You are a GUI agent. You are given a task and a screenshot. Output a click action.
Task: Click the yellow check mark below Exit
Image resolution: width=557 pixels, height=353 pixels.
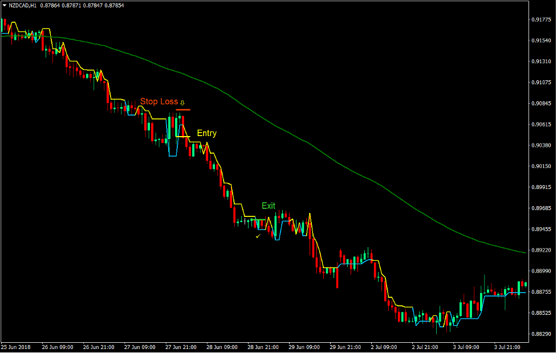pyautogui.click(x=258, y=236)
